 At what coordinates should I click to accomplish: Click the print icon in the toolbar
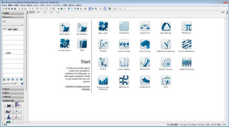click(x=12, y=9)
